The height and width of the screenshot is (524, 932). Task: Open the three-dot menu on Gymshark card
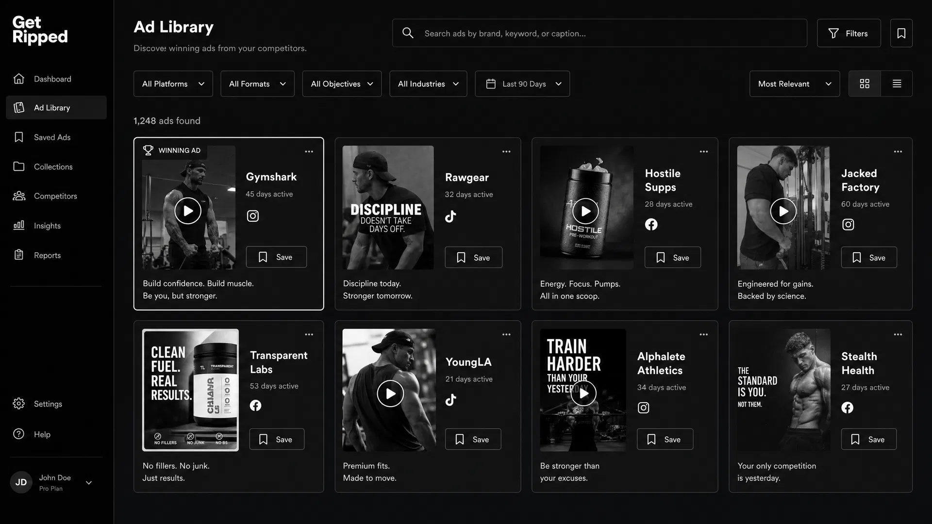point(309,151)
